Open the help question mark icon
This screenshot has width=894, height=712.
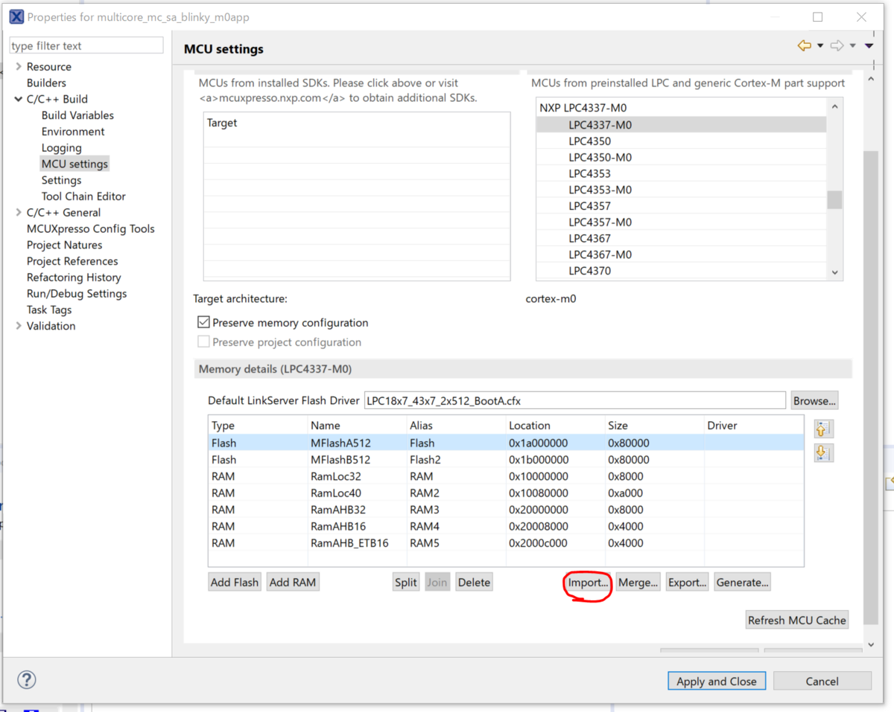click(27, 680)
